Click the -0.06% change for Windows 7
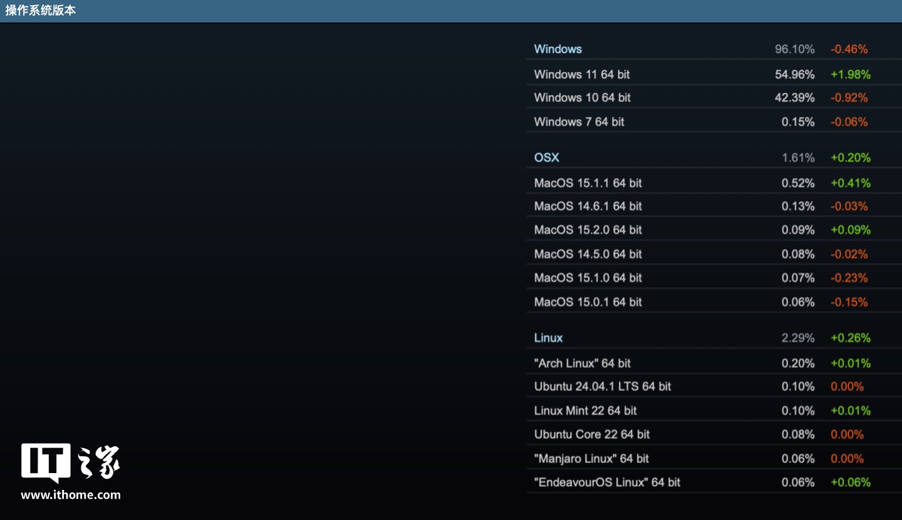902x520 pixels. 849,122
